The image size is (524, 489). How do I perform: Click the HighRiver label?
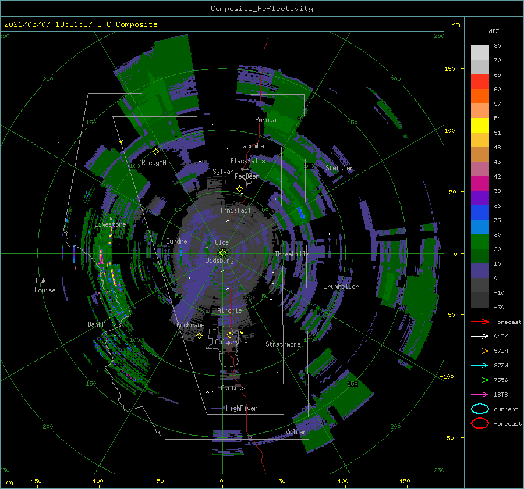coord(241,408)
